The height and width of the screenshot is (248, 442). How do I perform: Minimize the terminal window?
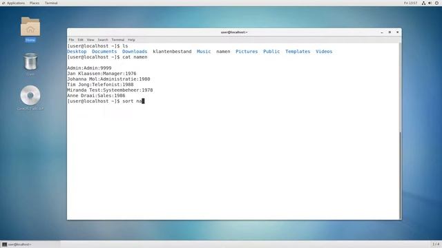[382, 32]
